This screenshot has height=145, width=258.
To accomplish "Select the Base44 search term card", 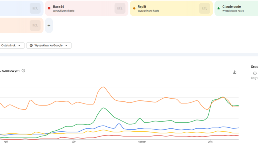I will pos(82,8).
